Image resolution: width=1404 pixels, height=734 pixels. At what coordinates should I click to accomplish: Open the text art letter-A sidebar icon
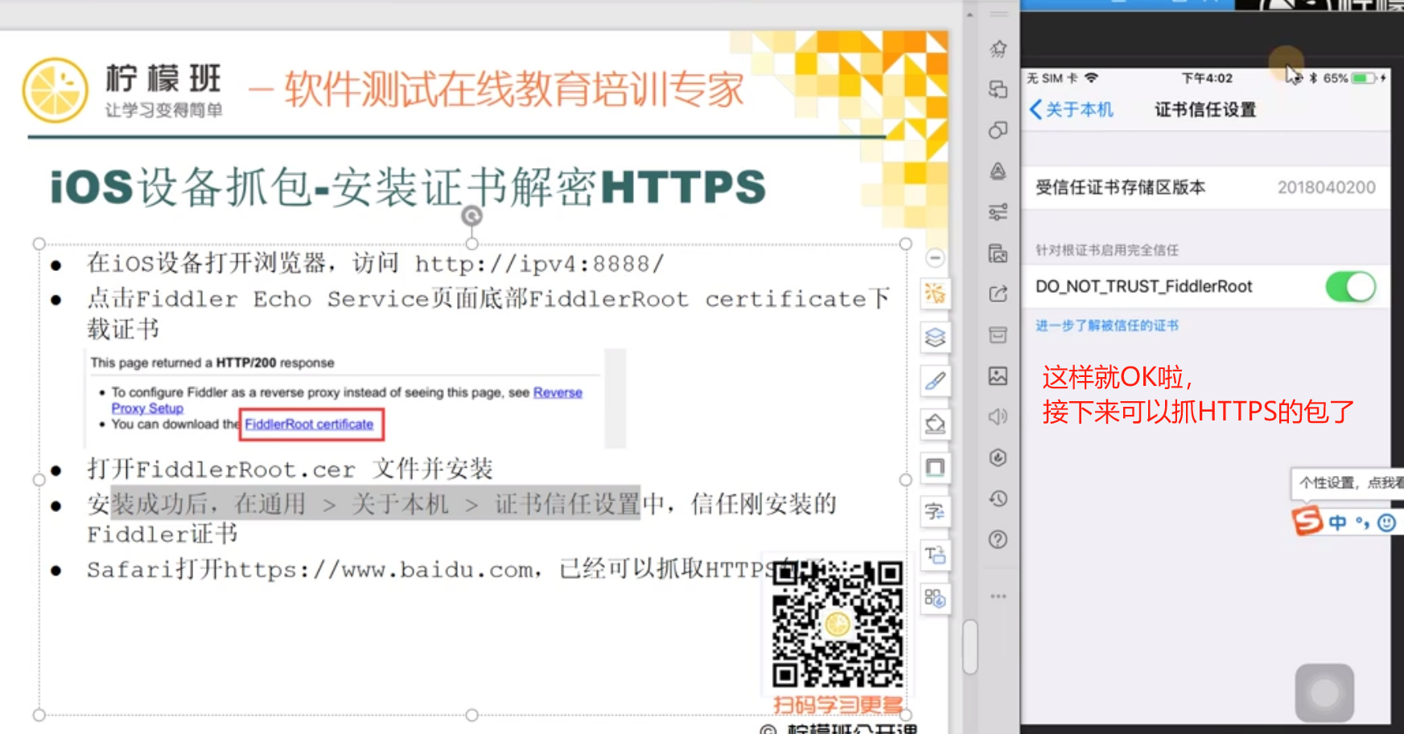pyautogui.click(x=998, y=171)
